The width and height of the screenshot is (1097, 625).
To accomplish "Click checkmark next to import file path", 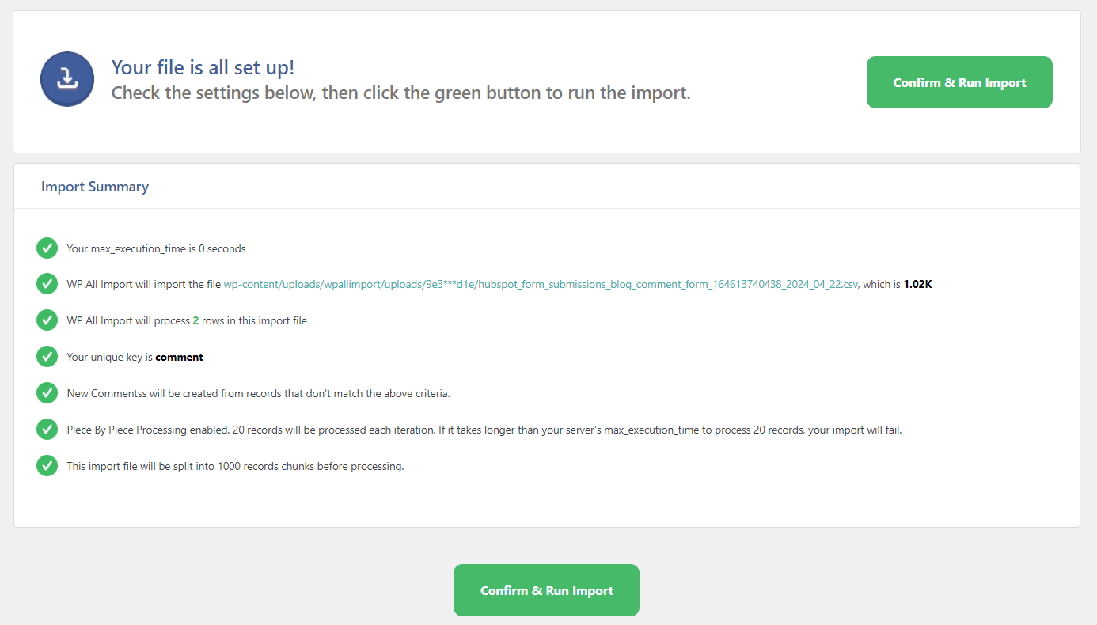I will pyautogui.click(x=47, y=284).
